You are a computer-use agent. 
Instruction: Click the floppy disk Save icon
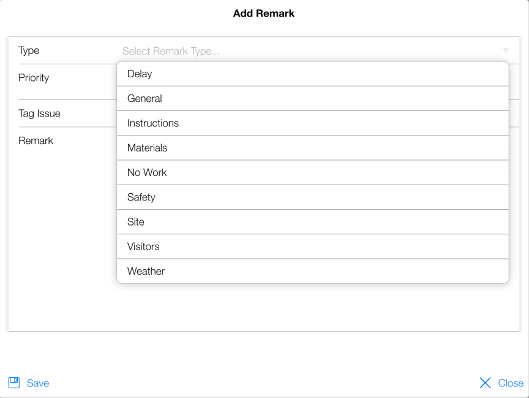click(x=14, y=383)
